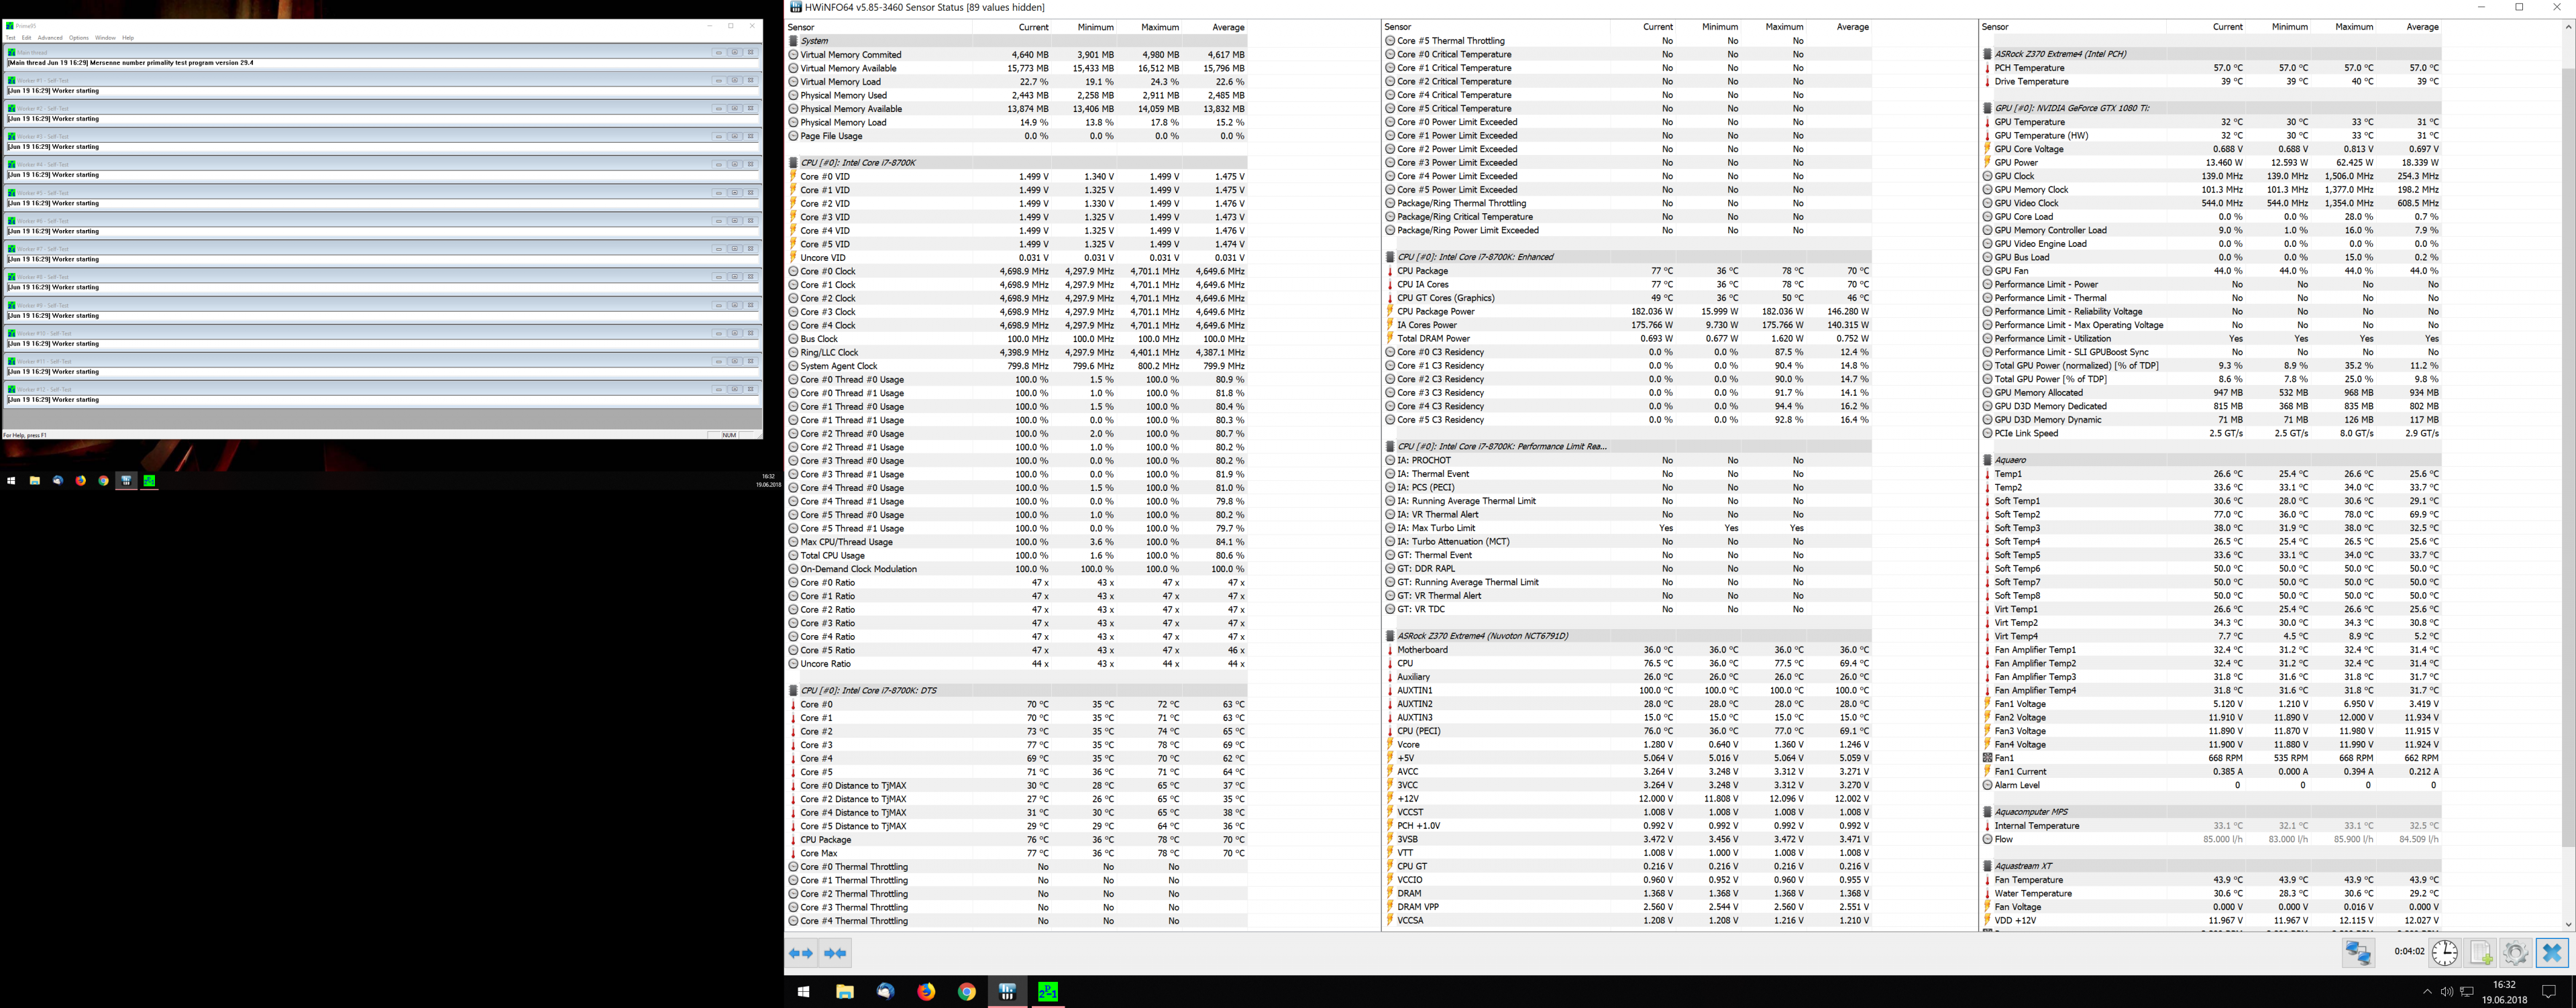Open the Advanced menu in Prime95
The width and height of the screenshot is (2576, 1008).
click(x=50, y=37)
